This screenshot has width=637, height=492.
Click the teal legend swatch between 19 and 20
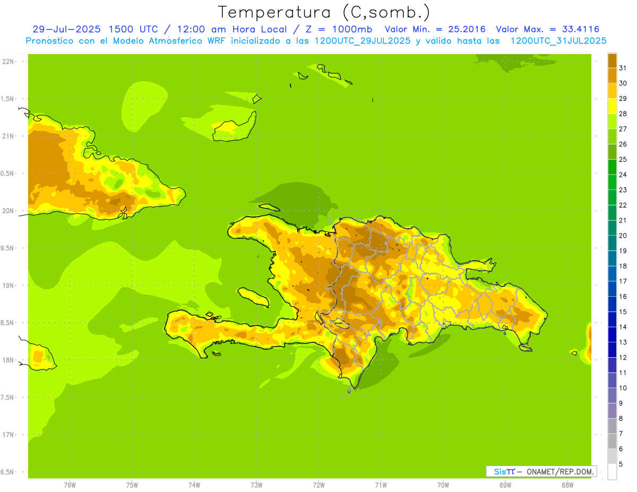point(612,243)
